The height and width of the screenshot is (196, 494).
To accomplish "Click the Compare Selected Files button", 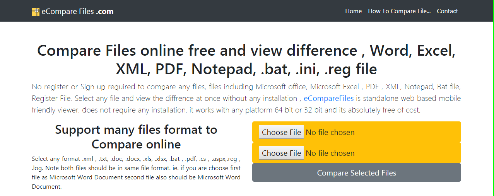I will click(357, 172).
